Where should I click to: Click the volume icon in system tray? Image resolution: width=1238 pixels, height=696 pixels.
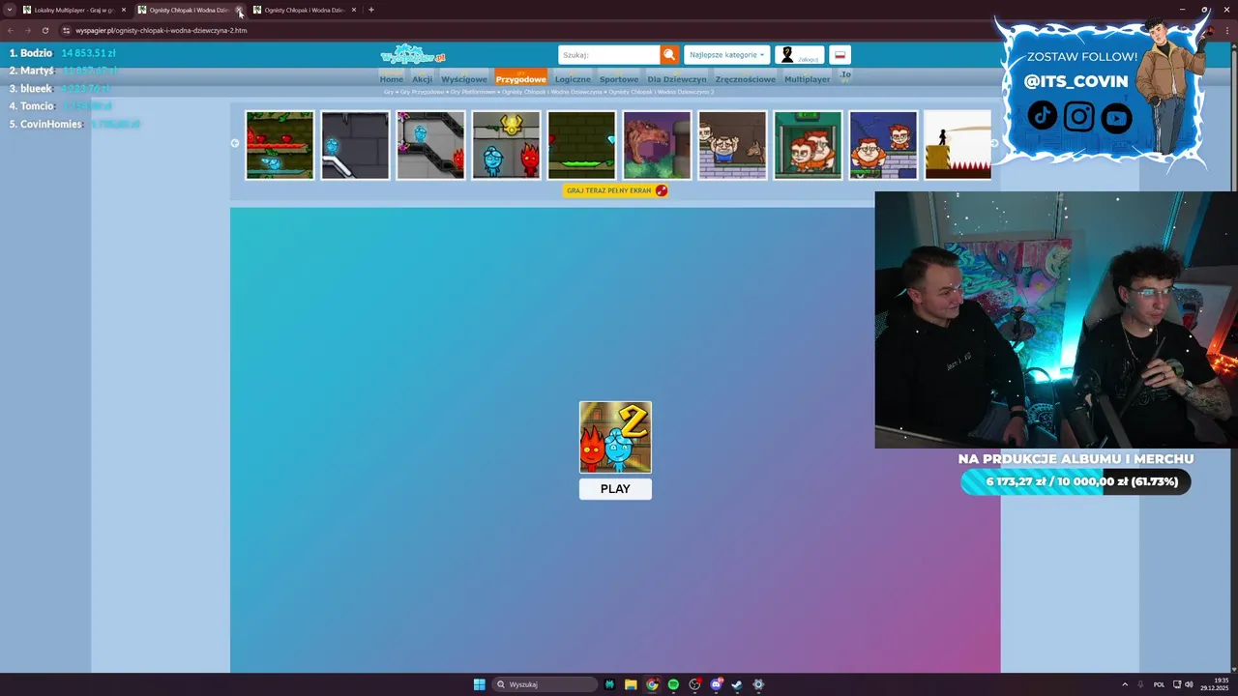point(1190,684)
